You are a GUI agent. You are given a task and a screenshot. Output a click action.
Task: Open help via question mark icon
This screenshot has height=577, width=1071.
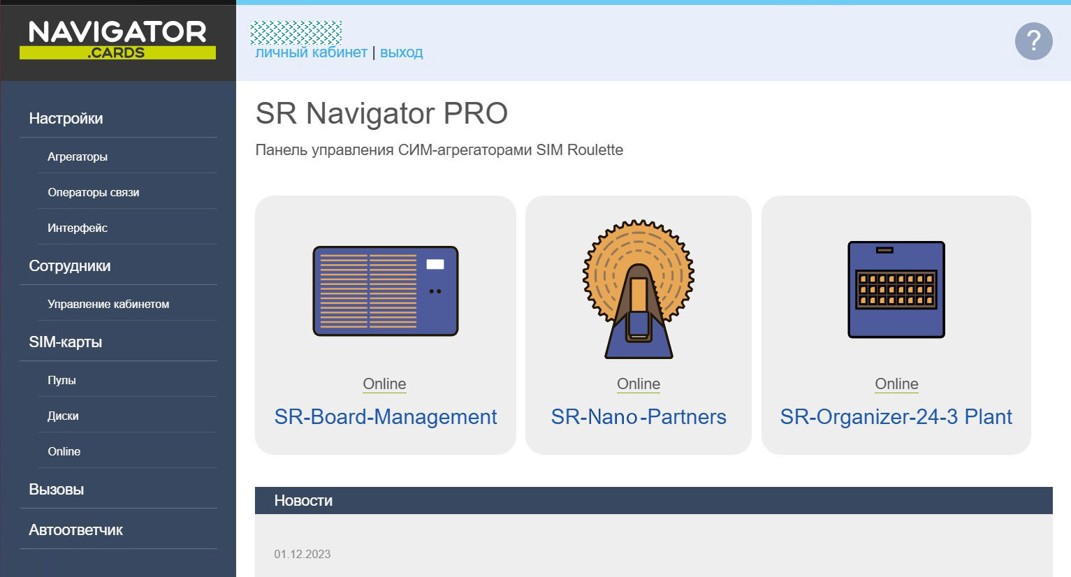1033,42
